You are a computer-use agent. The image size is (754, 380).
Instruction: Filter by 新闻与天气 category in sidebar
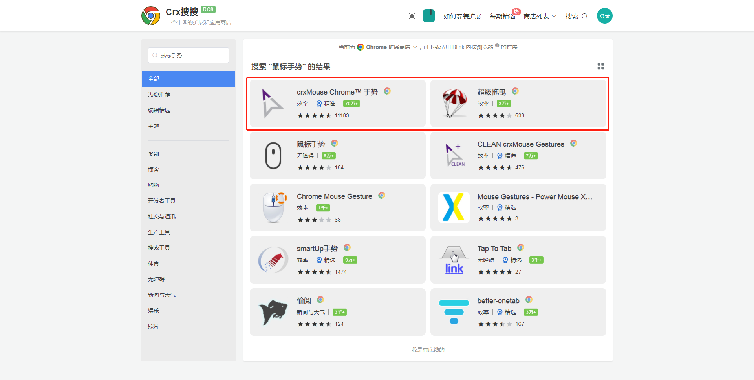(x=162, y=295)
